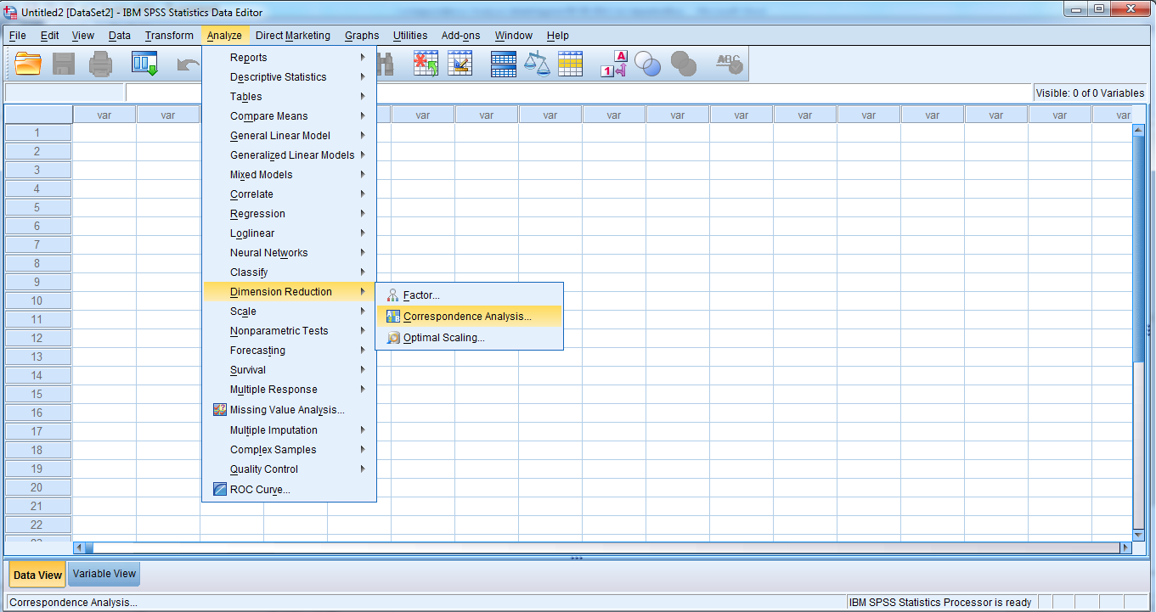Click the Undo arrow icon
This screenshot has height=612, width=1156.
[x=188, y=64]
